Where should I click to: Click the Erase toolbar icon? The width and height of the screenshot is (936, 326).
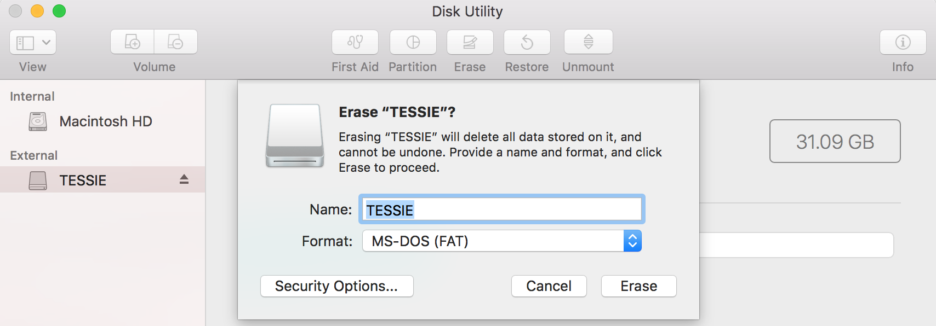point(470,42)
